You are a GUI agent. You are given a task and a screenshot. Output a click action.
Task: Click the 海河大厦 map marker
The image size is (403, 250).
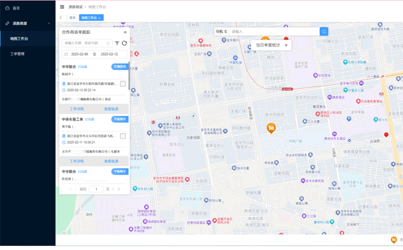point(234,168)
